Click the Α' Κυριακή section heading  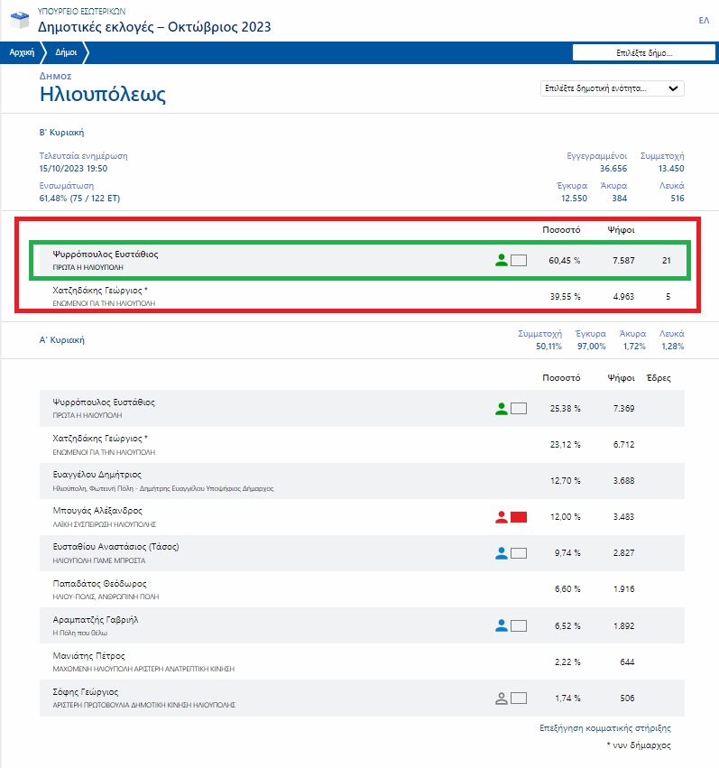(61, 340)
